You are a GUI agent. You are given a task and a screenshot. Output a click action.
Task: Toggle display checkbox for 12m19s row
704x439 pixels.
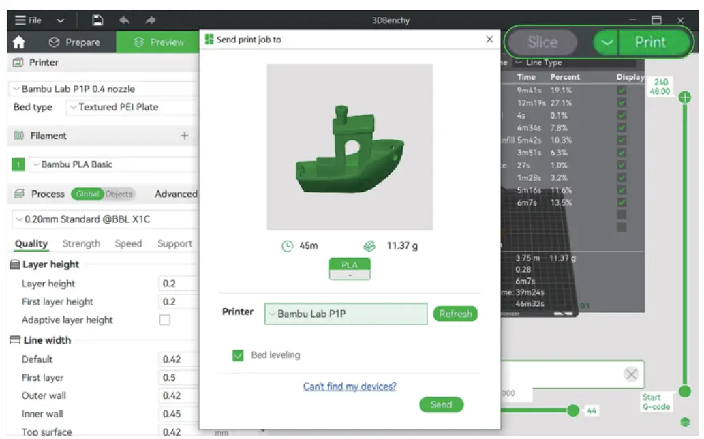622,103
